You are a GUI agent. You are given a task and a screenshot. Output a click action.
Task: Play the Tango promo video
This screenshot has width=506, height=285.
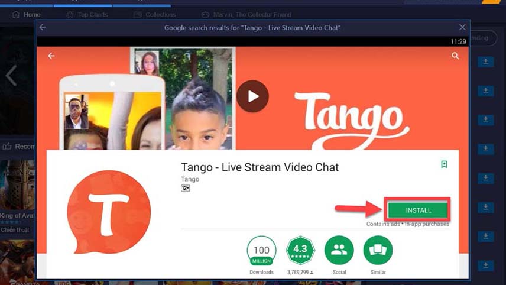tap(252, 96)
